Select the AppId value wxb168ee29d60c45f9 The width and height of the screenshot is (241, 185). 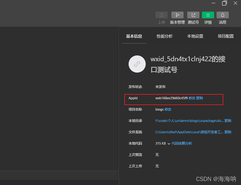tap(171, 98)
